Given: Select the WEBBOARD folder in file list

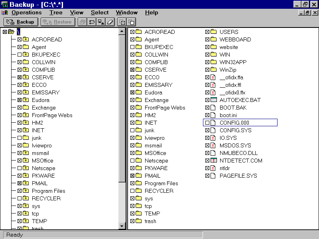Looking at the screenshot, I should coord(235,39).
